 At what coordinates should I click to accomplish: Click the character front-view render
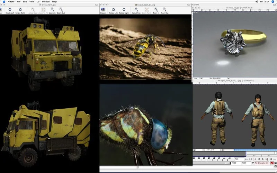258,120
